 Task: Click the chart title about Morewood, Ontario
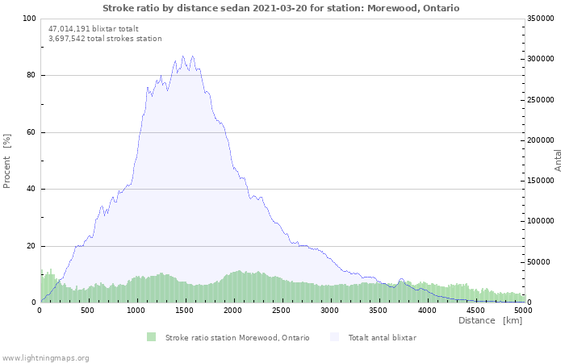(281, 8)
